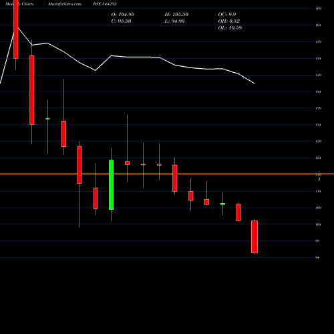Click the MunafaSutra.com site label
This screenshot has width=334, height=334.
65,4
